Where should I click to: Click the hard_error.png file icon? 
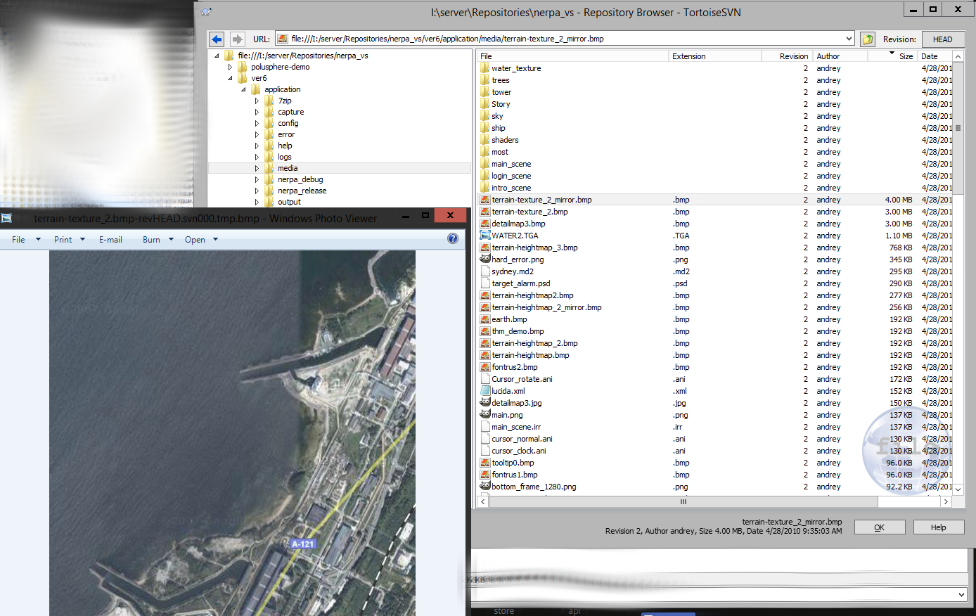tap(484, 259)
